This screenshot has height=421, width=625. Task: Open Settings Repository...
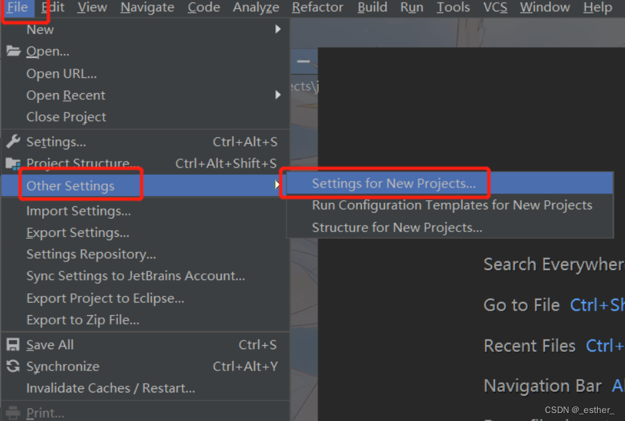145,254
